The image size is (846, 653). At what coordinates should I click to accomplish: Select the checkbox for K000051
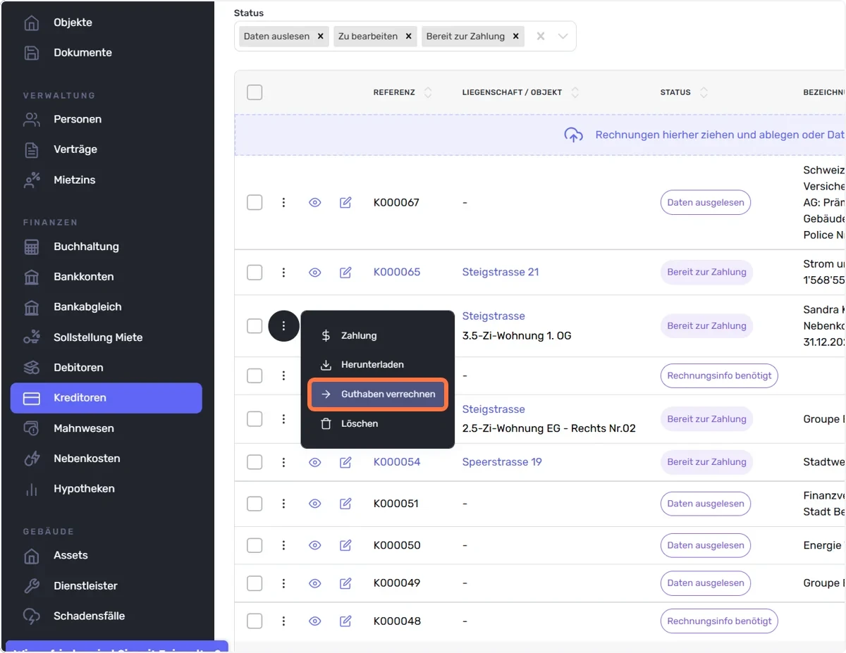point(255,504)
